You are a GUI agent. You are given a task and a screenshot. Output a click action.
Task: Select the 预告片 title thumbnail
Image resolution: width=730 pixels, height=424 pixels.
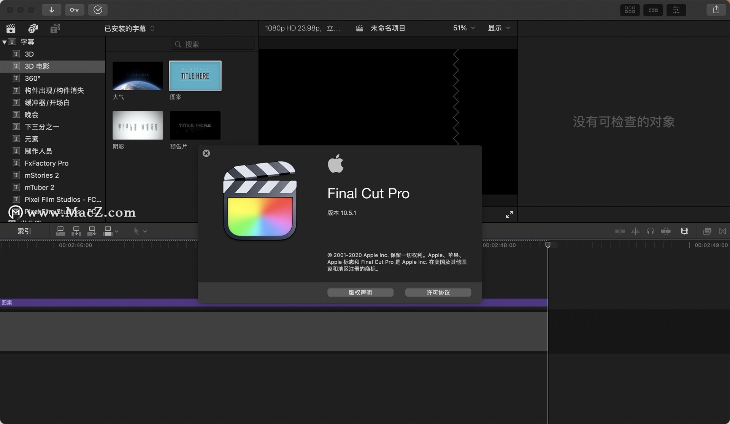195,125
